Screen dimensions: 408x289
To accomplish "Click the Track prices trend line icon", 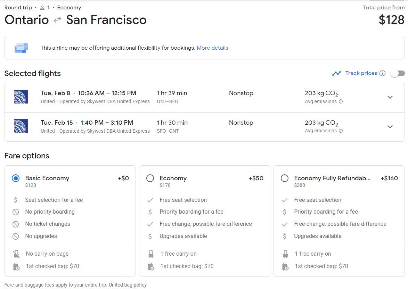I will (x=336, y=73).
